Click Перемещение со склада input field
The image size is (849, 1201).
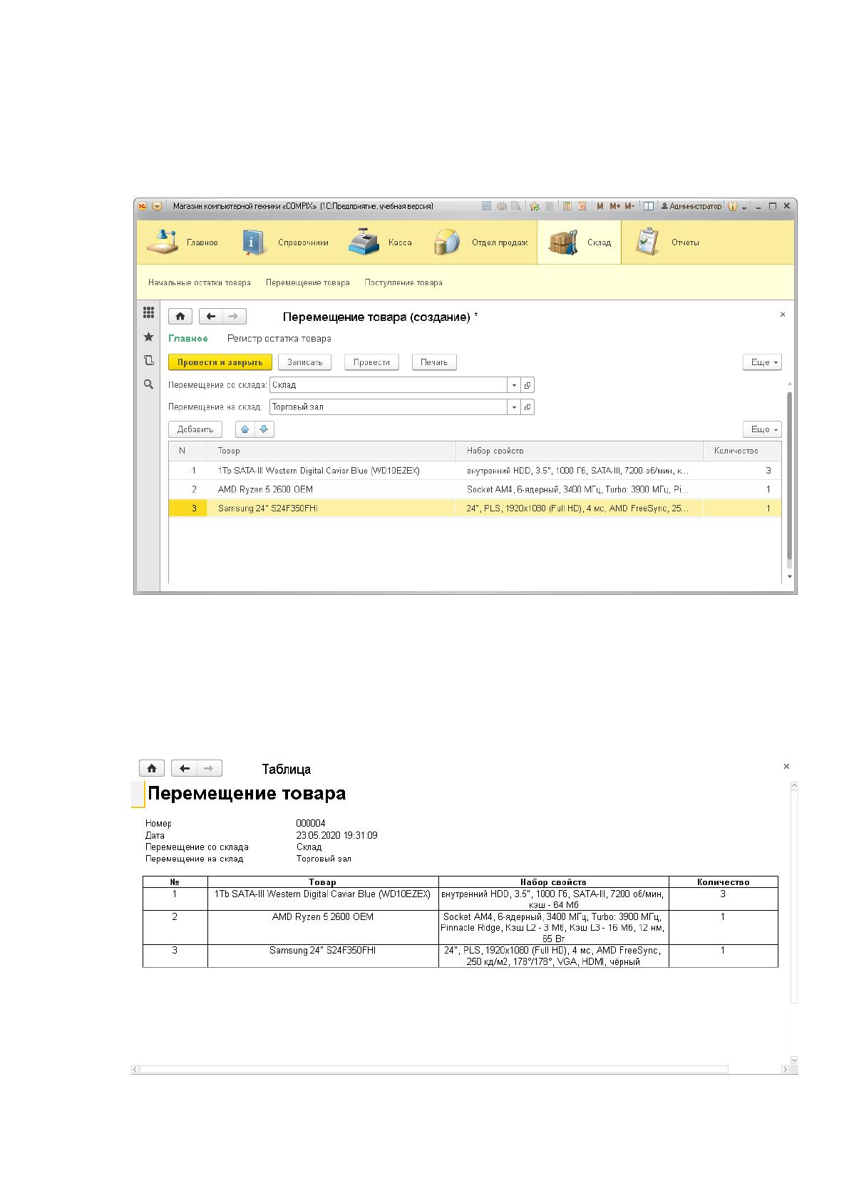click(x=389, y=385)
